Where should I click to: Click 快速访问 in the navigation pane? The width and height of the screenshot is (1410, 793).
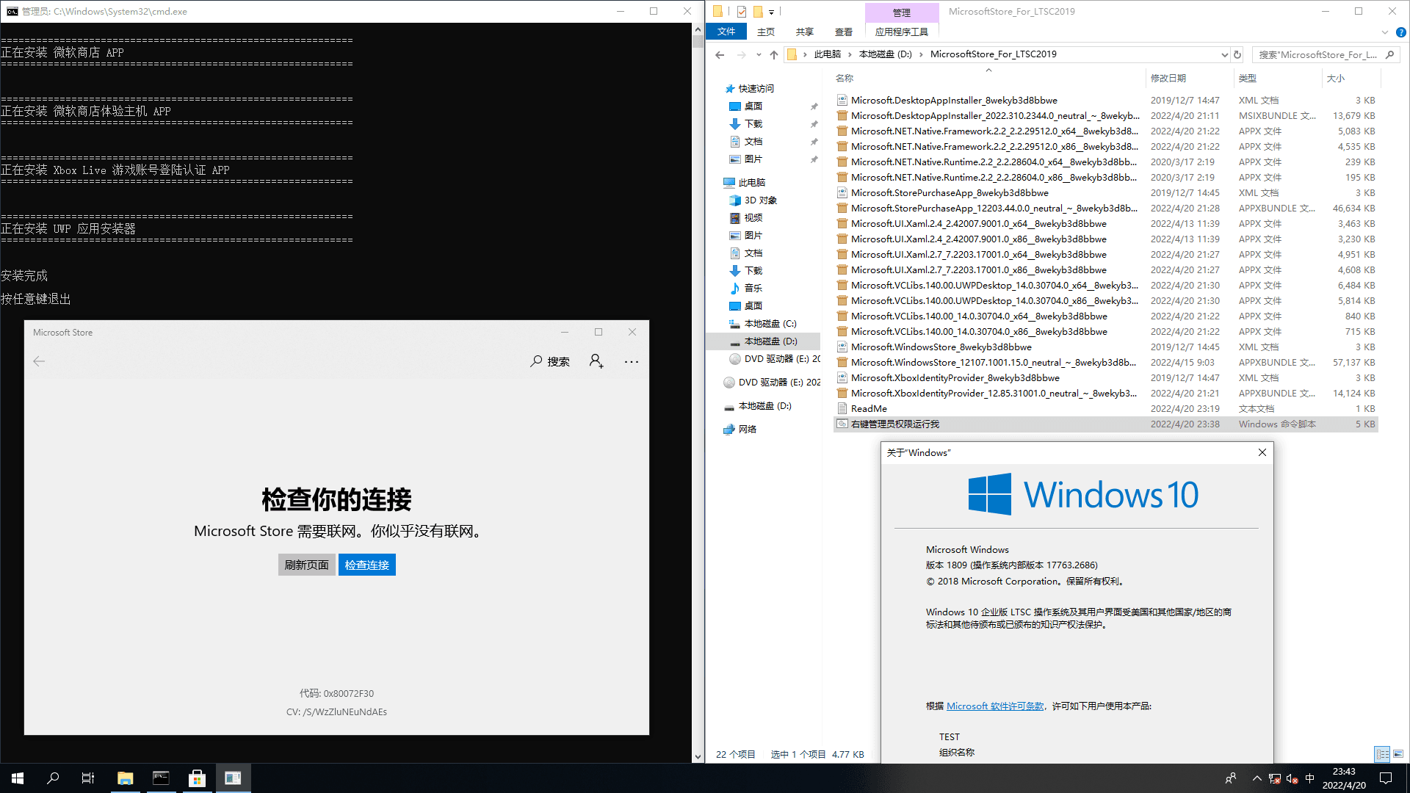pyautogui.click(x=756, y=89)
